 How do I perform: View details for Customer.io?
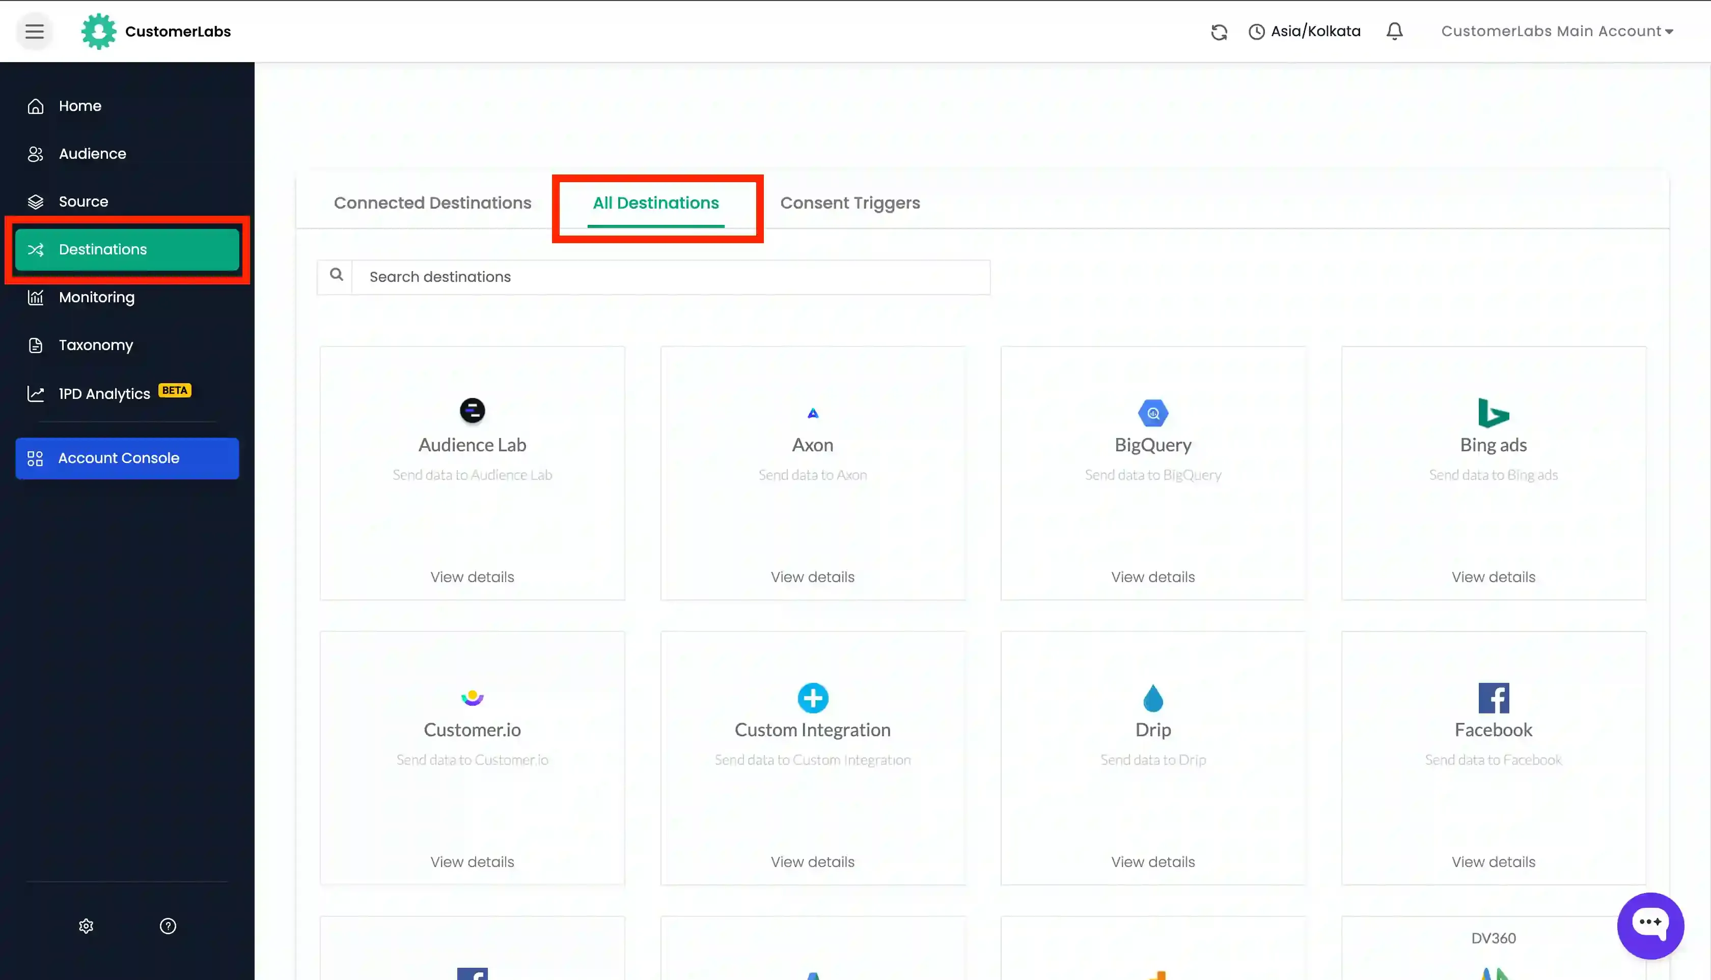coord(472,861)
